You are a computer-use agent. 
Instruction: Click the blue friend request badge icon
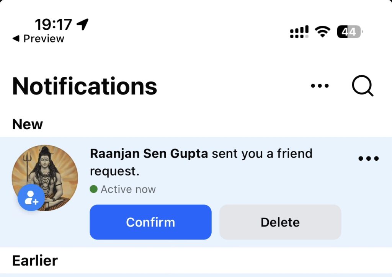point(31,198)
